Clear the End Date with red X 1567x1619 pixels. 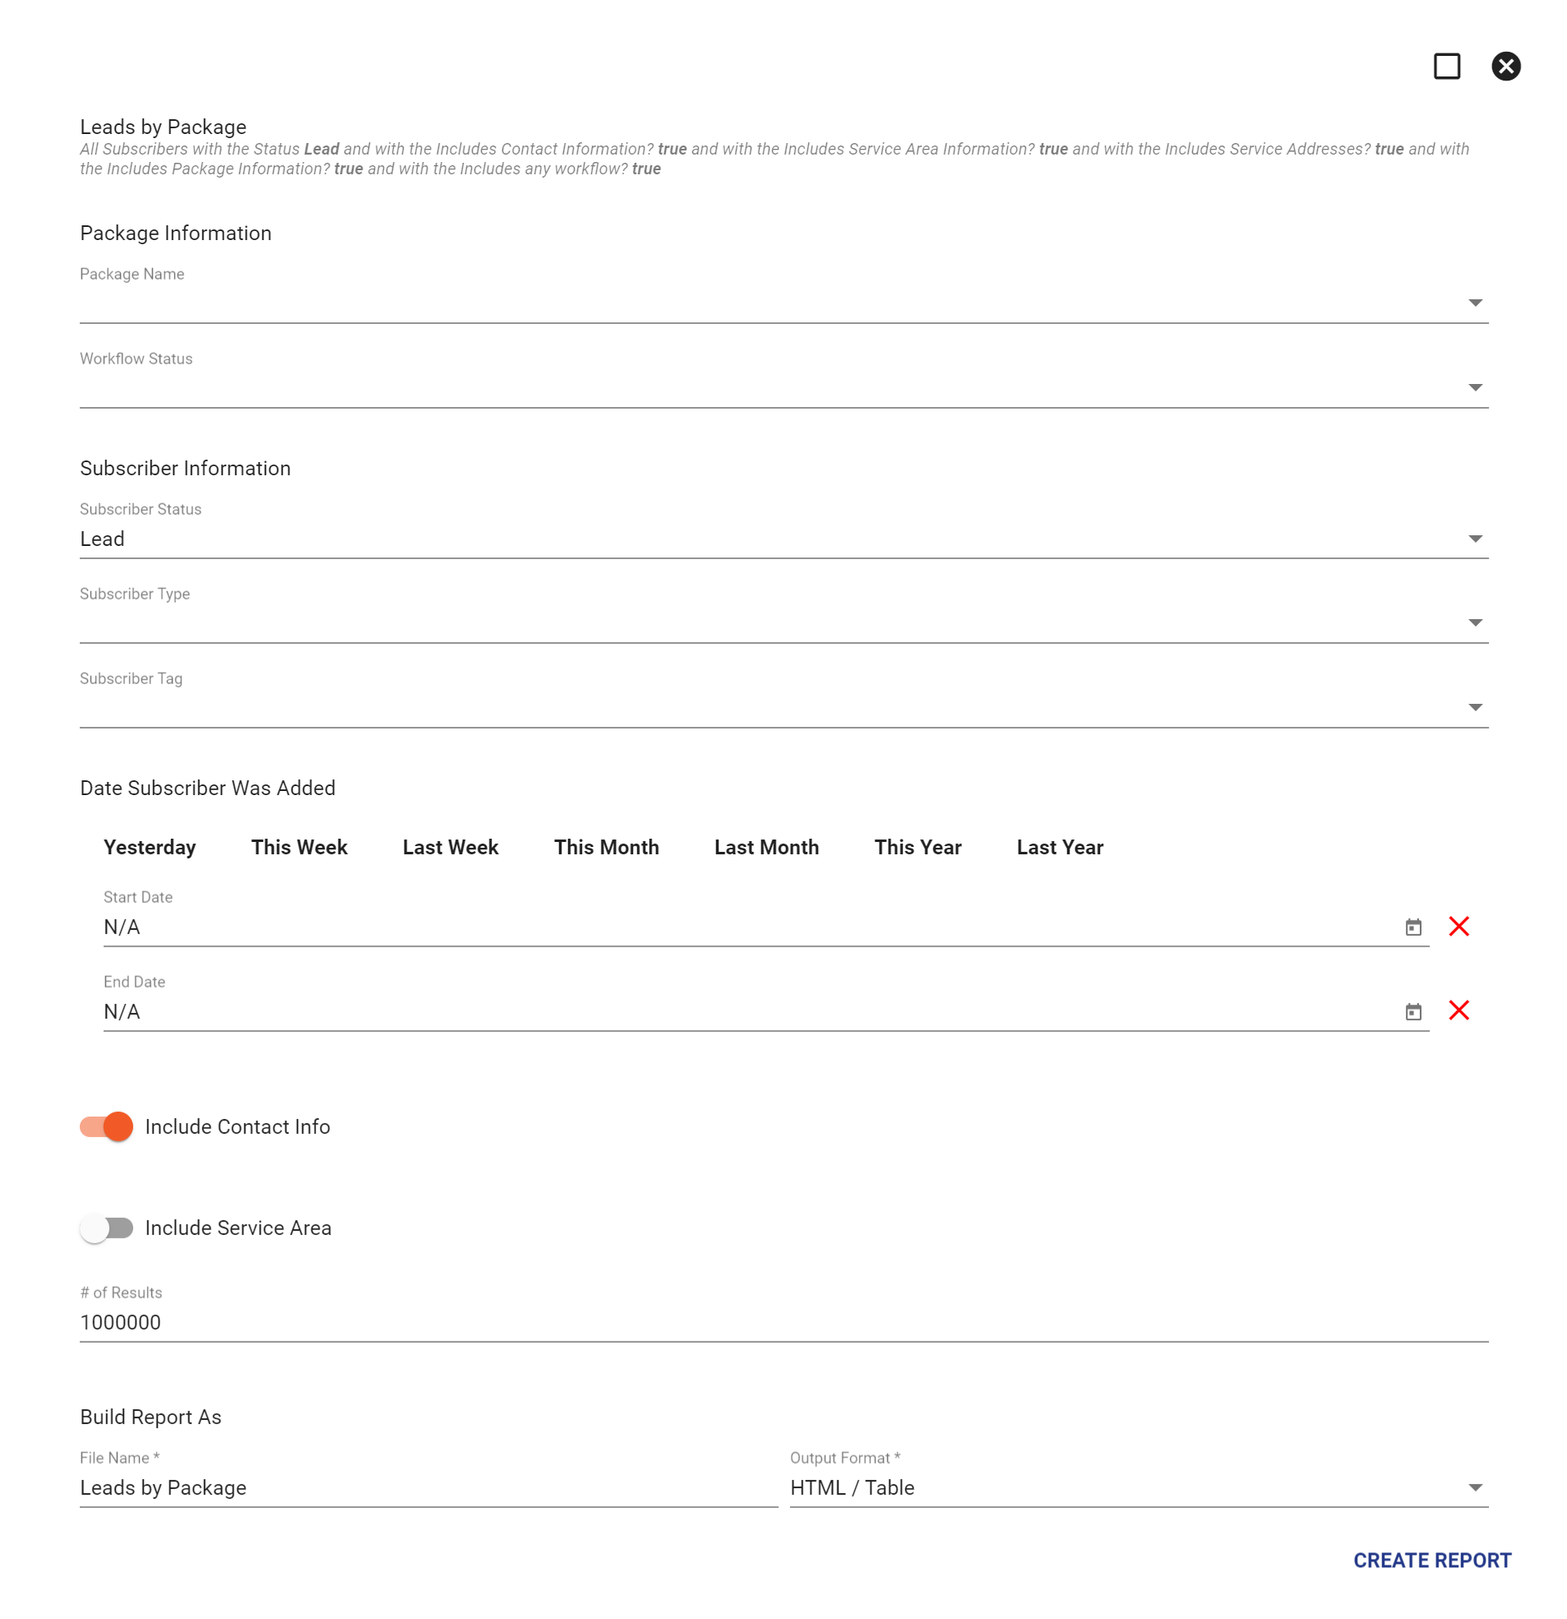point(1458,1011)
